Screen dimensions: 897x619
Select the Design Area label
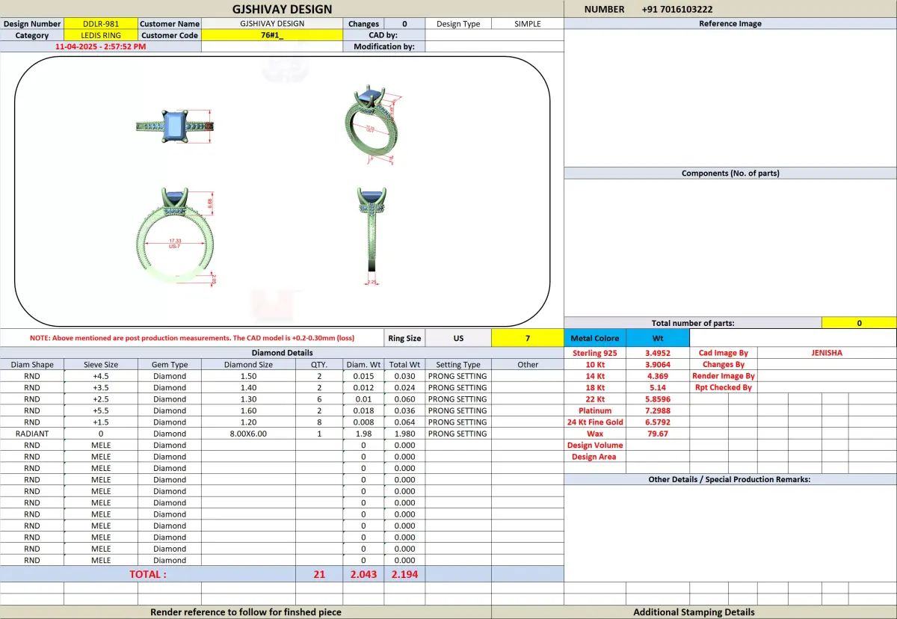click(595, 457)
